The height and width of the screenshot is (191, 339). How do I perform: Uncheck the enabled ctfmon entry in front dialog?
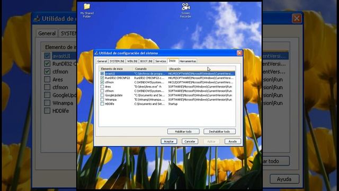point(102,82)
